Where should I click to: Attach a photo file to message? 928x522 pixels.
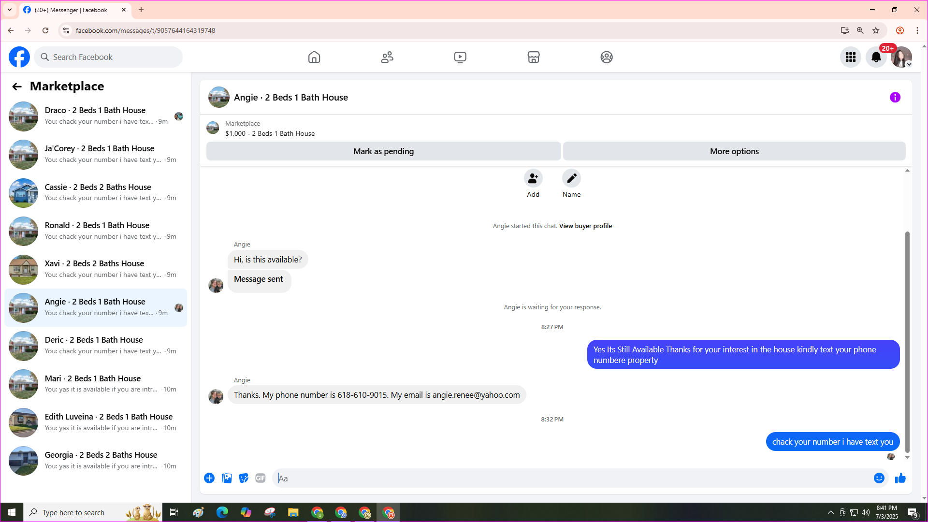(x=227, y=478)
